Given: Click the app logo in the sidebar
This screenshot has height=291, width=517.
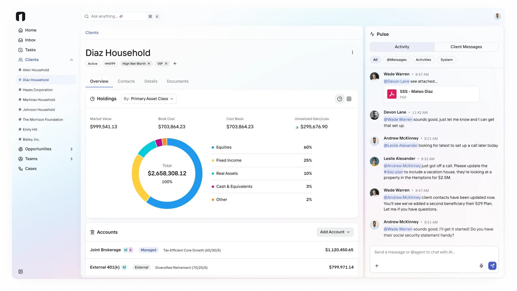Looking at the screenshot, I should tap(20, 16).
